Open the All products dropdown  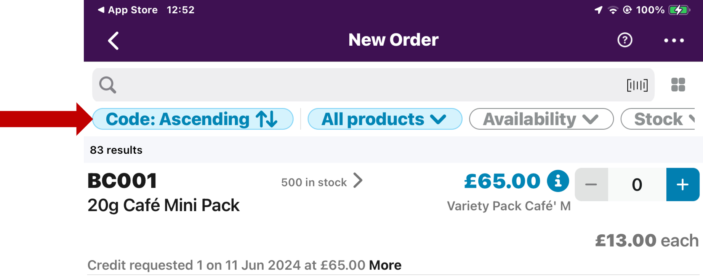tap(384, 119)
